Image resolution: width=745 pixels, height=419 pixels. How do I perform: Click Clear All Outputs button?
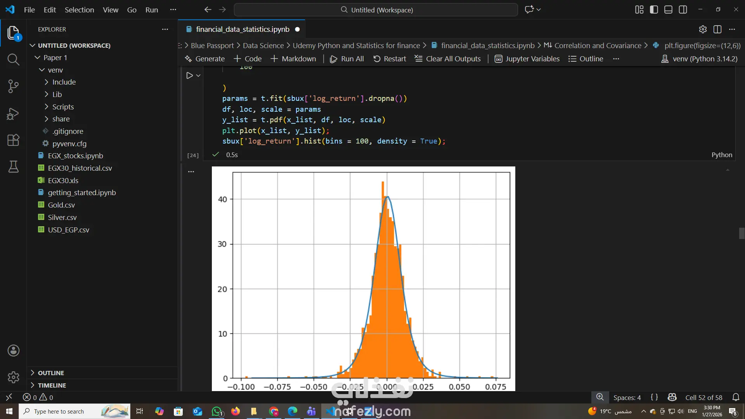447,59
